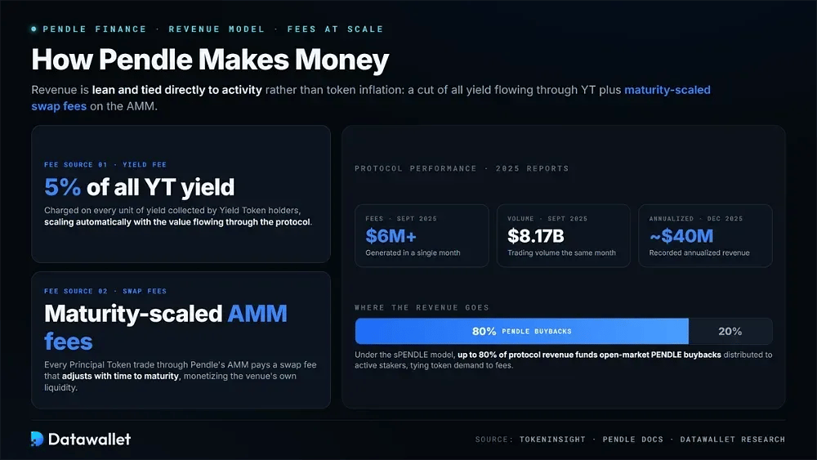
Task: Select the 'maturity-scaled swap fees' blue link text
Action: click(370, 98)
